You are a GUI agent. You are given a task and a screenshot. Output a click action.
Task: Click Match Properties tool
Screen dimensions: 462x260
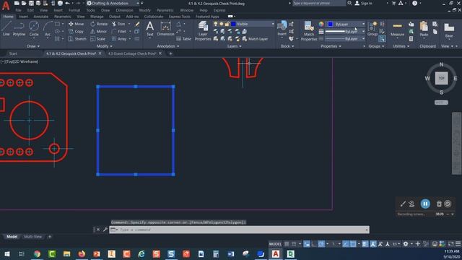(x=309, y=31)
